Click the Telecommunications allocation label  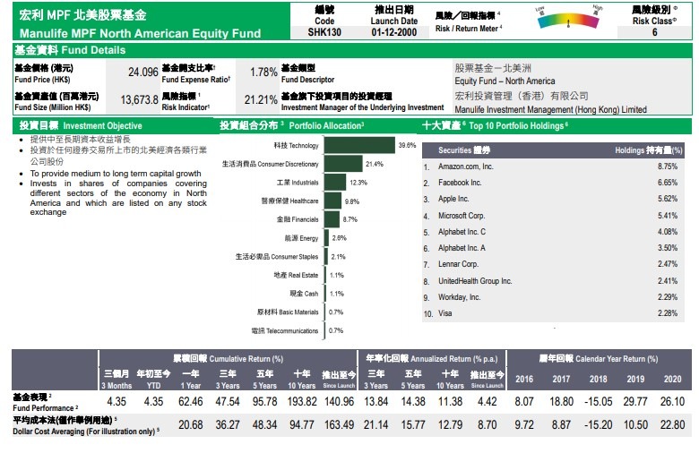tap(285, 331)
